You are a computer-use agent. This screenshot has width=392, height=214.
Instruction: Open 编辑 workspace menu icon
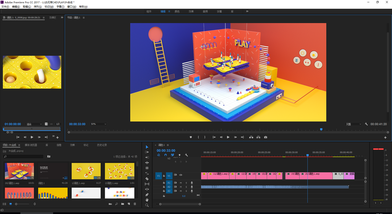click(x=169, y=11)
